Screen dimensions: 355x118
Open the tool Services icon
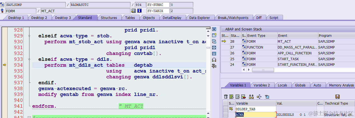coord(214,66)
